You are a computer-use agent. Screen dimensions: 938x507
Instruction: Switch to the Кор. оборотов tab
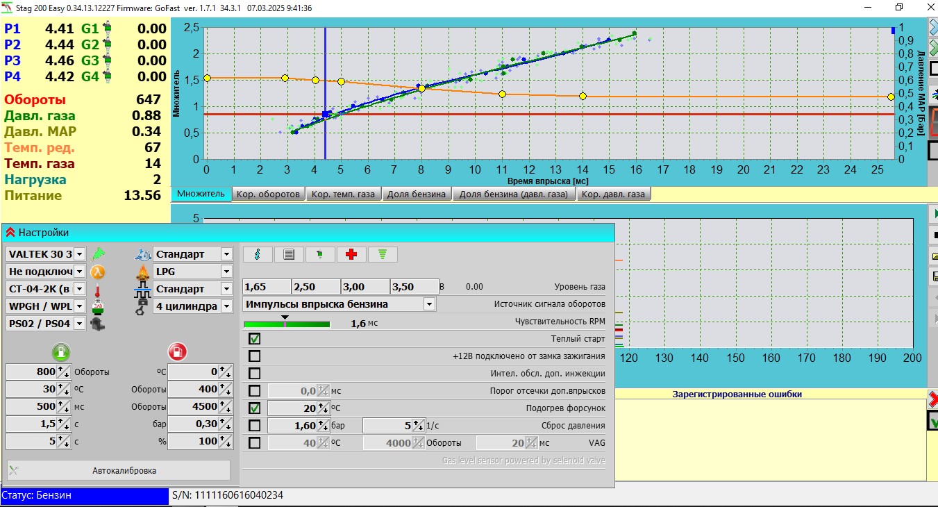[x=269, y=194]
